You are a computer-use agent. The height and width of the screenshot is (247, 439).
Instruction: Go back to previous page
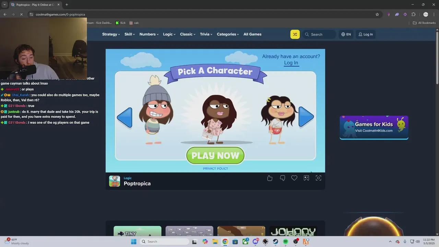point(5,14)
